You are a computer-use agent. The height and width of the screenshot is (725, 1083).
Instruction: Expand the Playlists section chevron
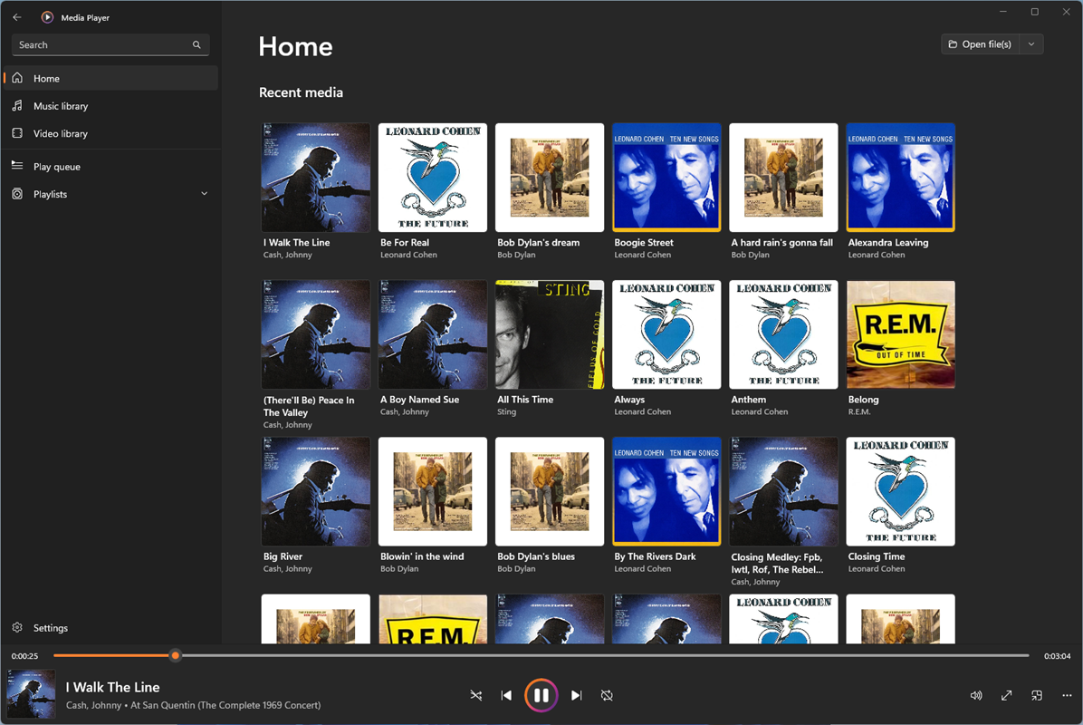point(205,194)
